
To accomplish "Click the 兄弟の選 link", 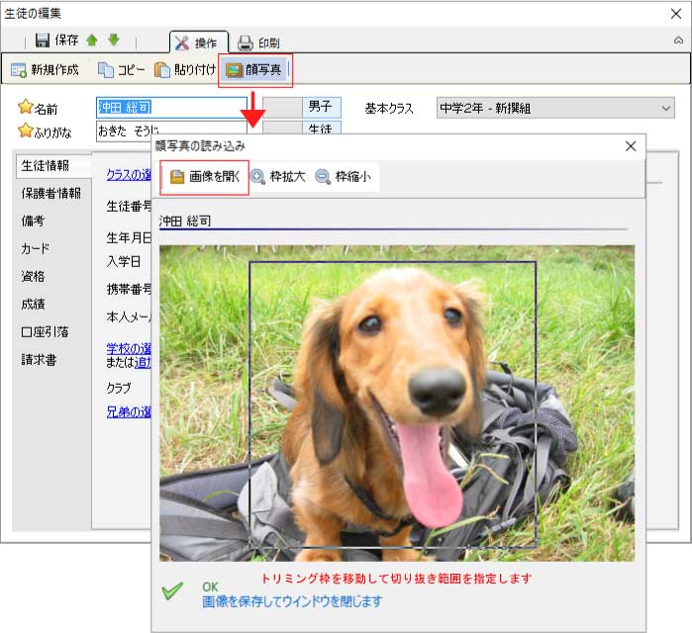I will click(x=129, y=411).
